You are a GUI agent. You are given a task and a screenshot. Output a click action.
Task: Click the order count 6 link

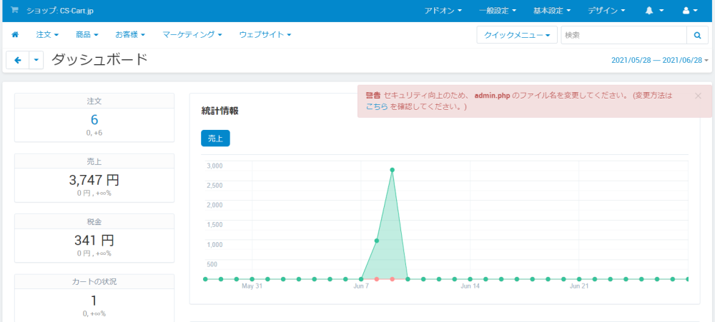tap(94, 120)
